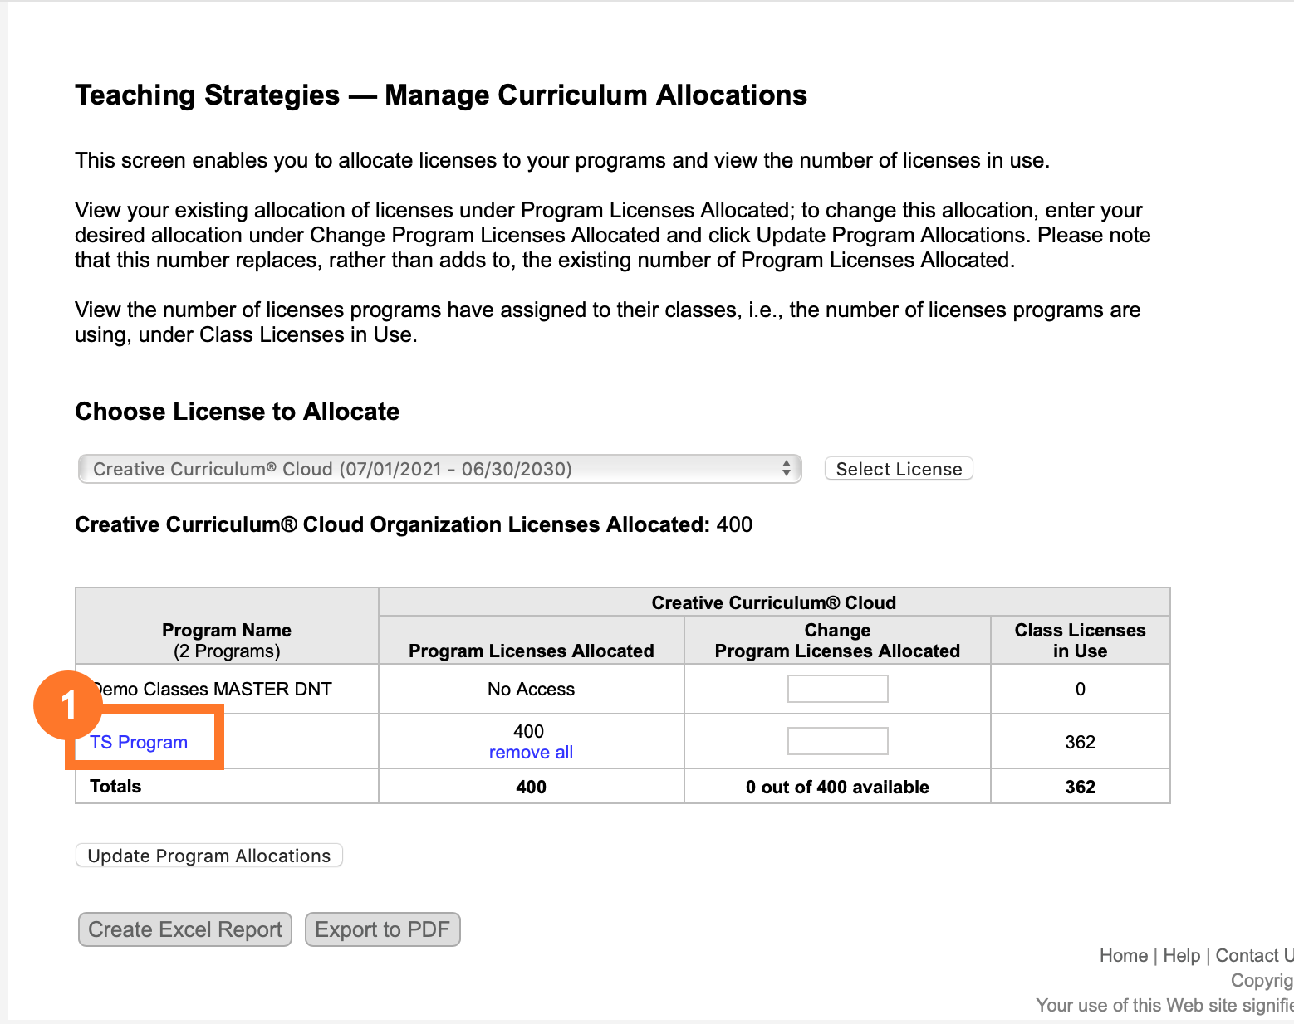This screenshot has height=1024, width=1294.
Task: Click the Creative Curriculum Cloud table header
Action: 773,602
